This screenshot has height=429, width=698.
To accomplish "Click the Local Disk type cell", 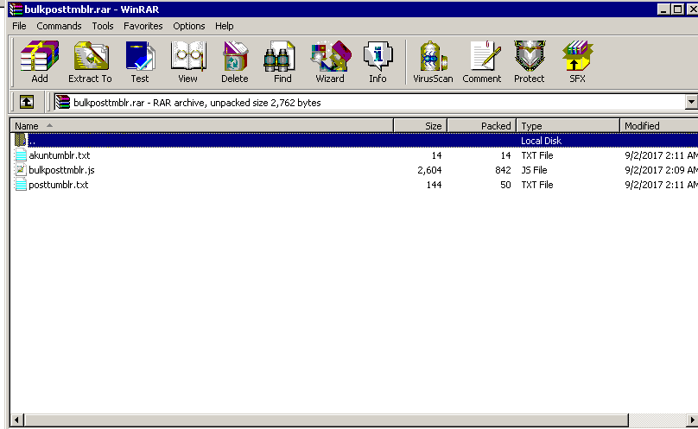I will (541, 141).
